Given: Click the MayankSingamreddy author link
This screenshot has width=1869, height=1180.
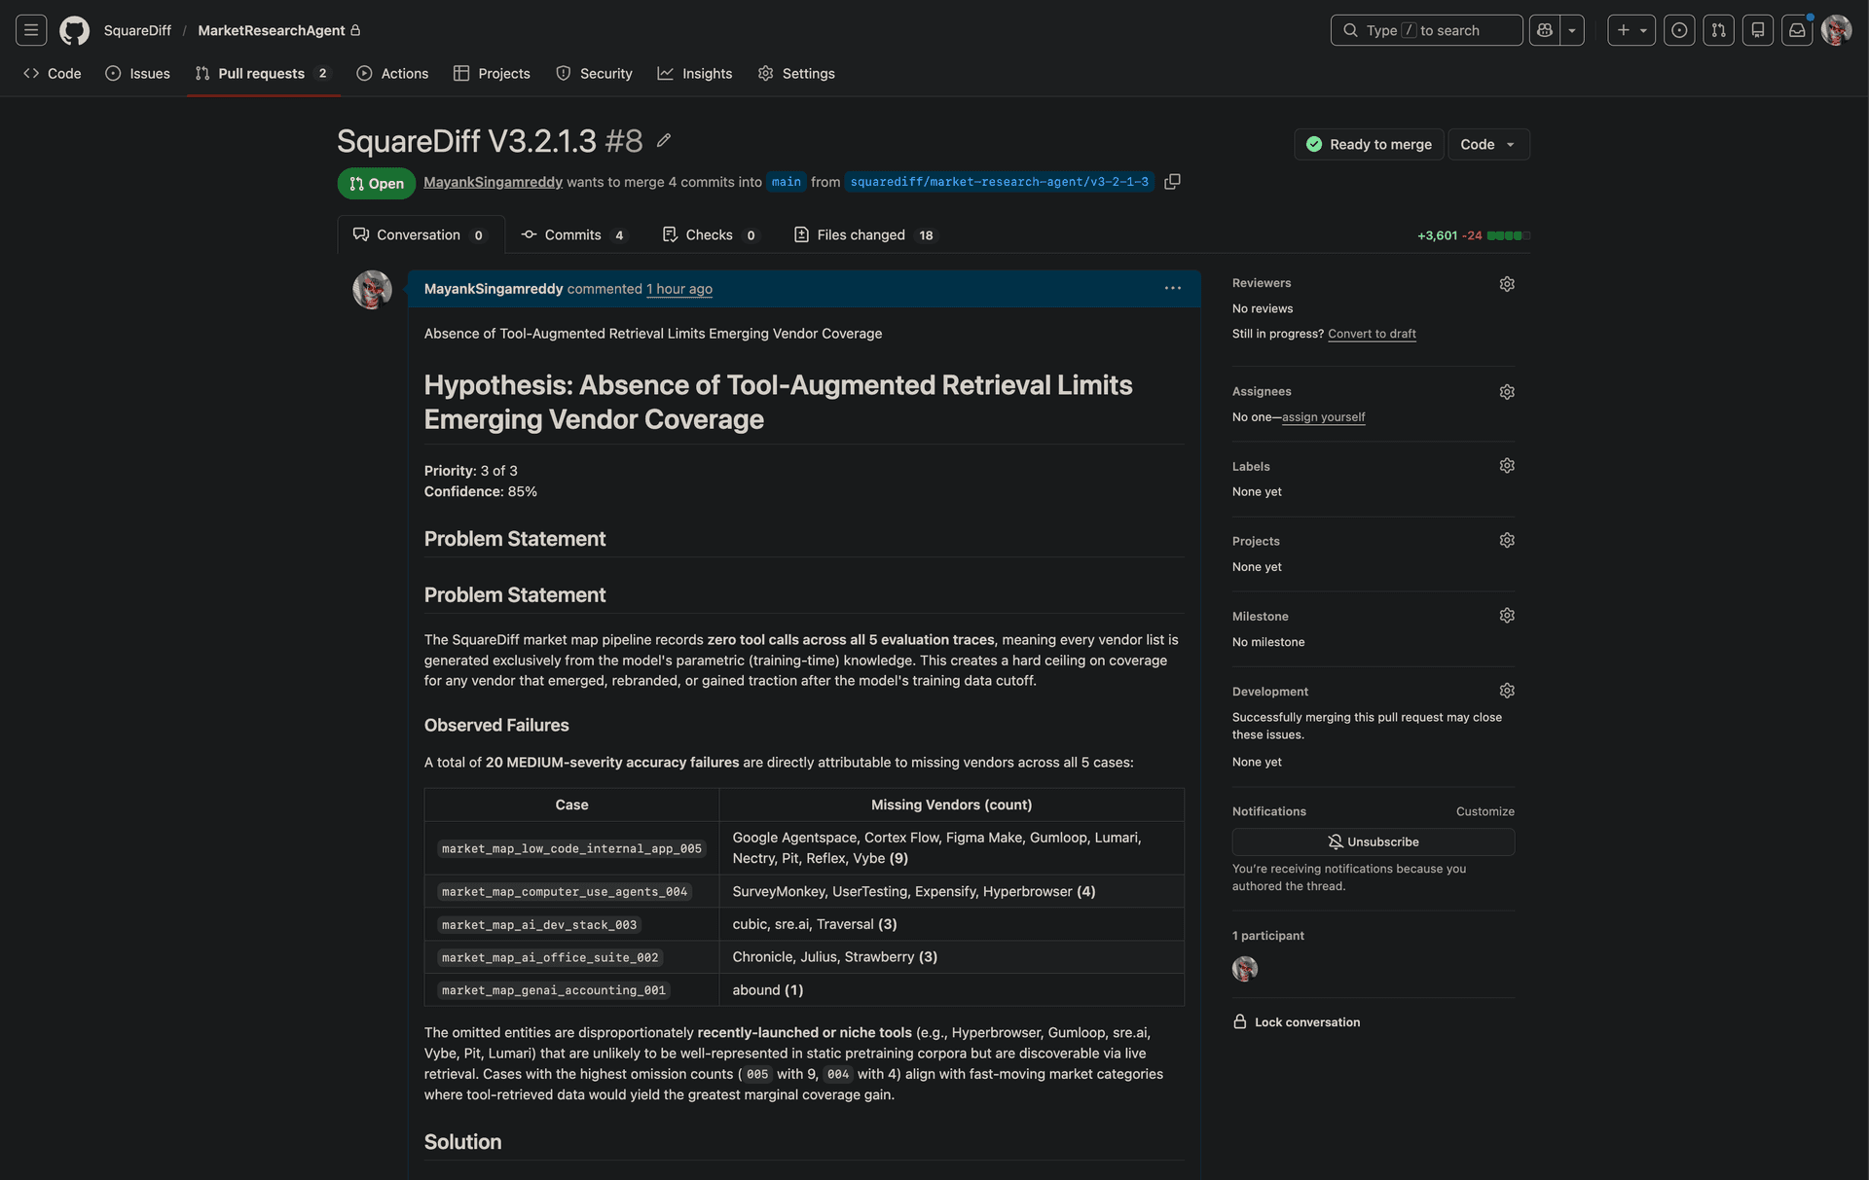Looking at the screenshot, I should (x=493, y=182).
